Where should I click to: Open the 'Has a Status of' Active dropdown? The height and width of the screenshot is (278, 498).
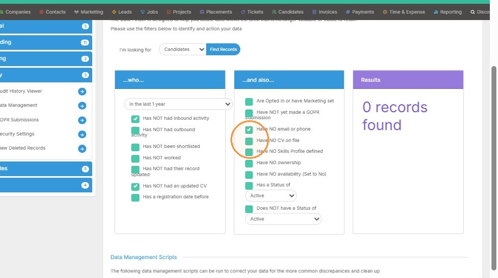click(271, 196)
